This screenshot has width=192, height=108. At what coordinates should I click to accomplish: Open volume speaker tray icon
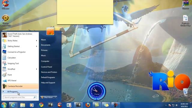pyautogui.click(x=177, y=105)
